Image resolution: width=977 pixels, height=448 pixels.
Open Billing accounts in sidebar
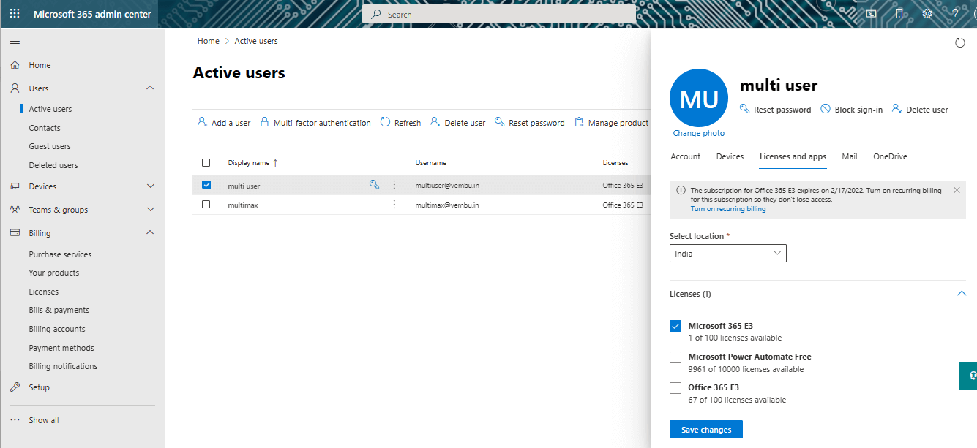[57, 329]
